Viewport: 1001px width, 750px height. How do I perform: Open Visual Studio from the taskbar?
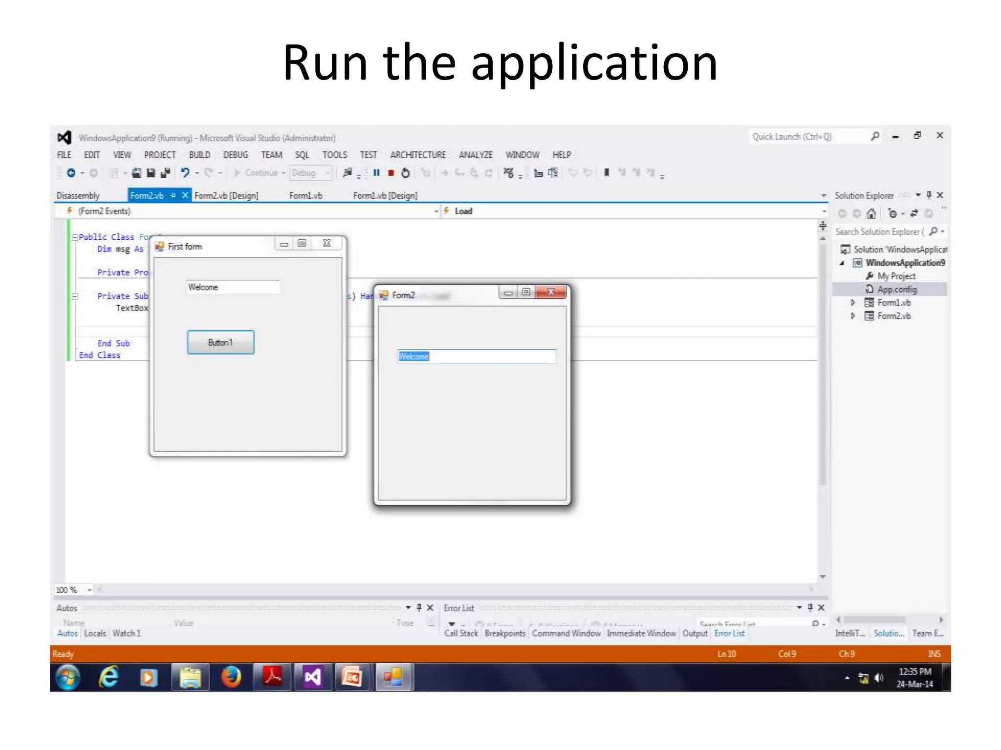coord(313,677)
